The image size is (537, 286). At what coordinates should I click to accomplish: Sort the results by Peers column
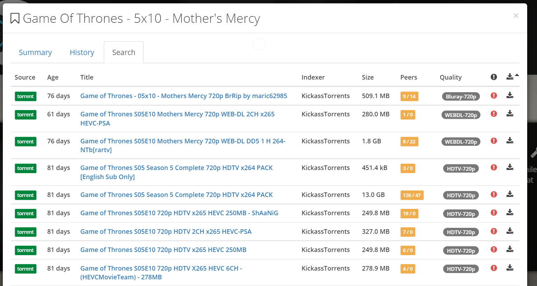[x=408, y=77]
